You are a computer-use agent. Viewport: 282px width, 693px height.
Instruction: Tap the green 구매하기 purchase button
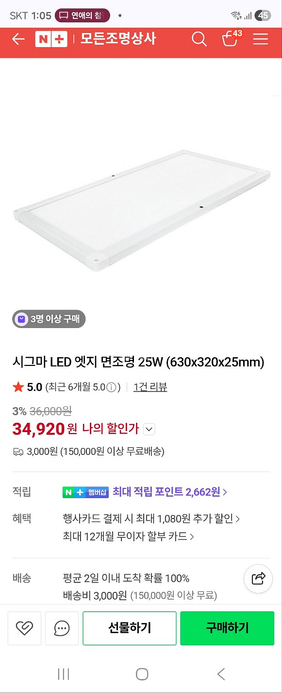coord(227,628)
